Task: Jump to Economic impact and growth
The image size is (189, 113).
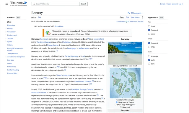Action: coord(15,49)
